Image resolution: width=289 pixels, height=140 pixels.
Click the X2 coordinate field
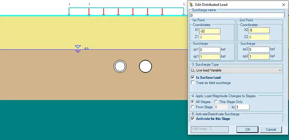point(259,30)
